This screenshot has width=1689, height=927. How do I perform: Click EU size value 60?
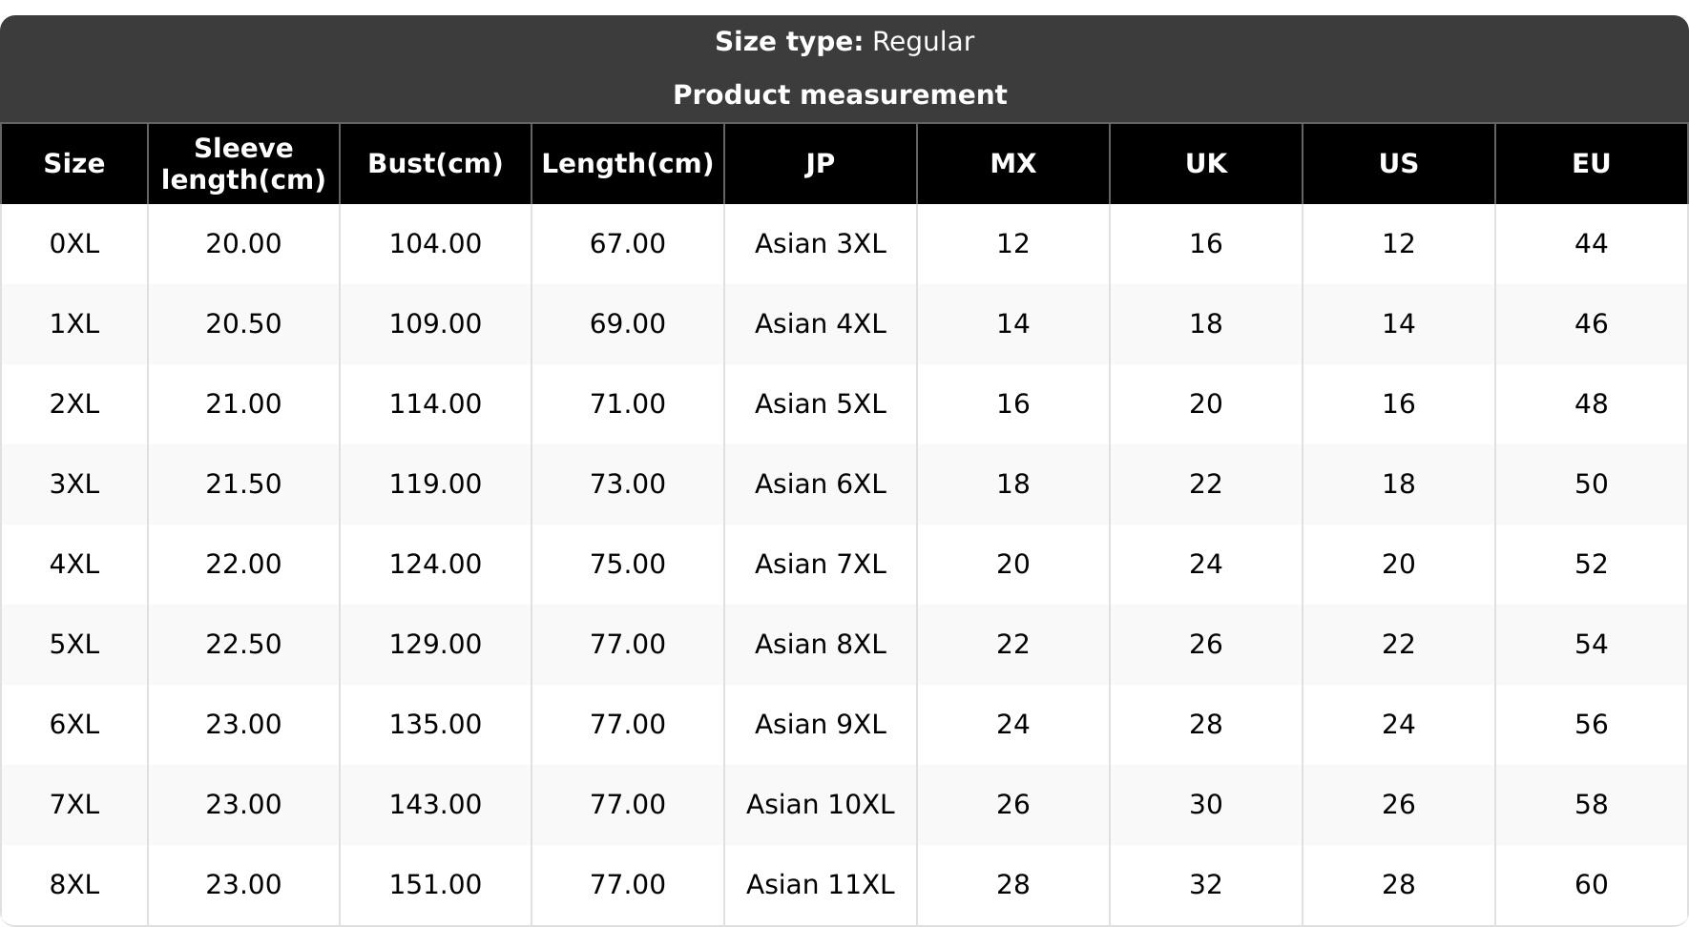tap(1591, 885)
